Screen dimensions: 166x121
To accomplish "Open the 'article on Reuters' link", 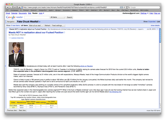I will click(x=86, y=66).
